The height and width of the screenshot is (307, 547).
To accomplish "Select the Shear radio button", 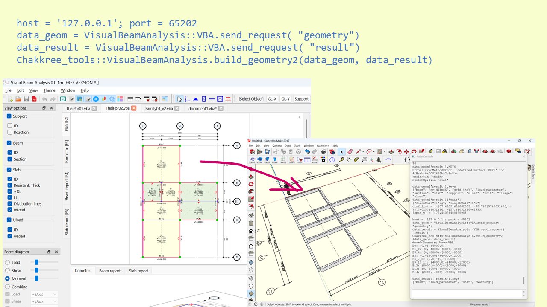I will 7,271.
